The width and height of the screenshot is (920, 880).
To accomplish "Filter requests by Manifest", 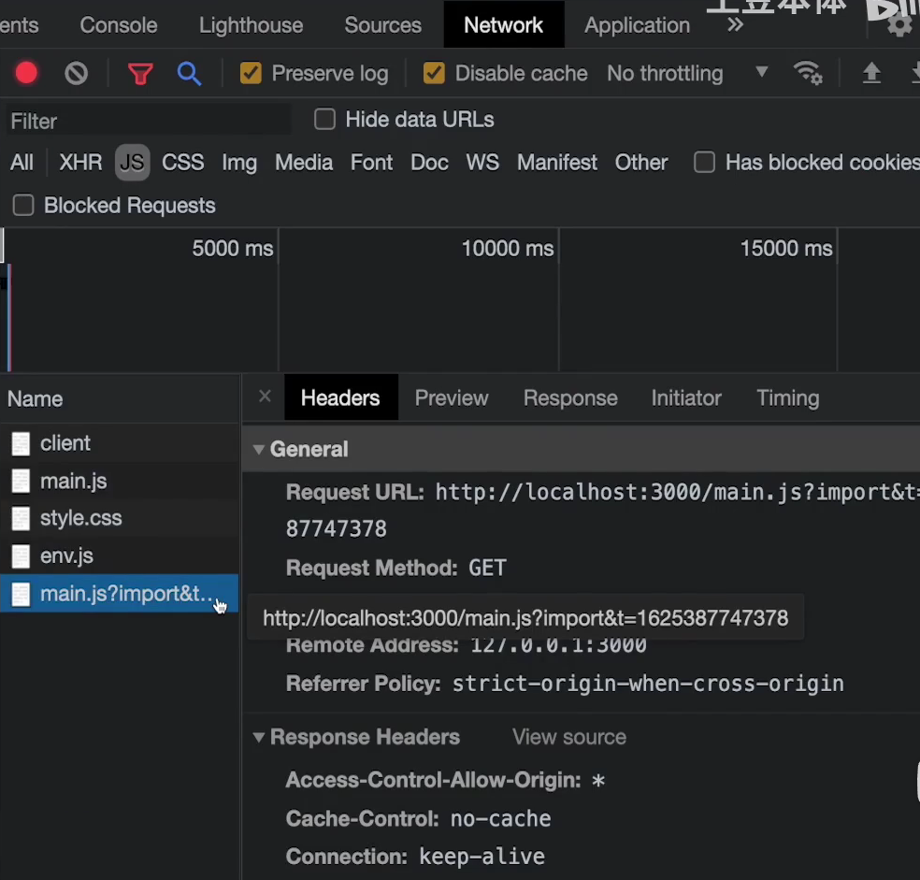I will (x=557, y=162).
